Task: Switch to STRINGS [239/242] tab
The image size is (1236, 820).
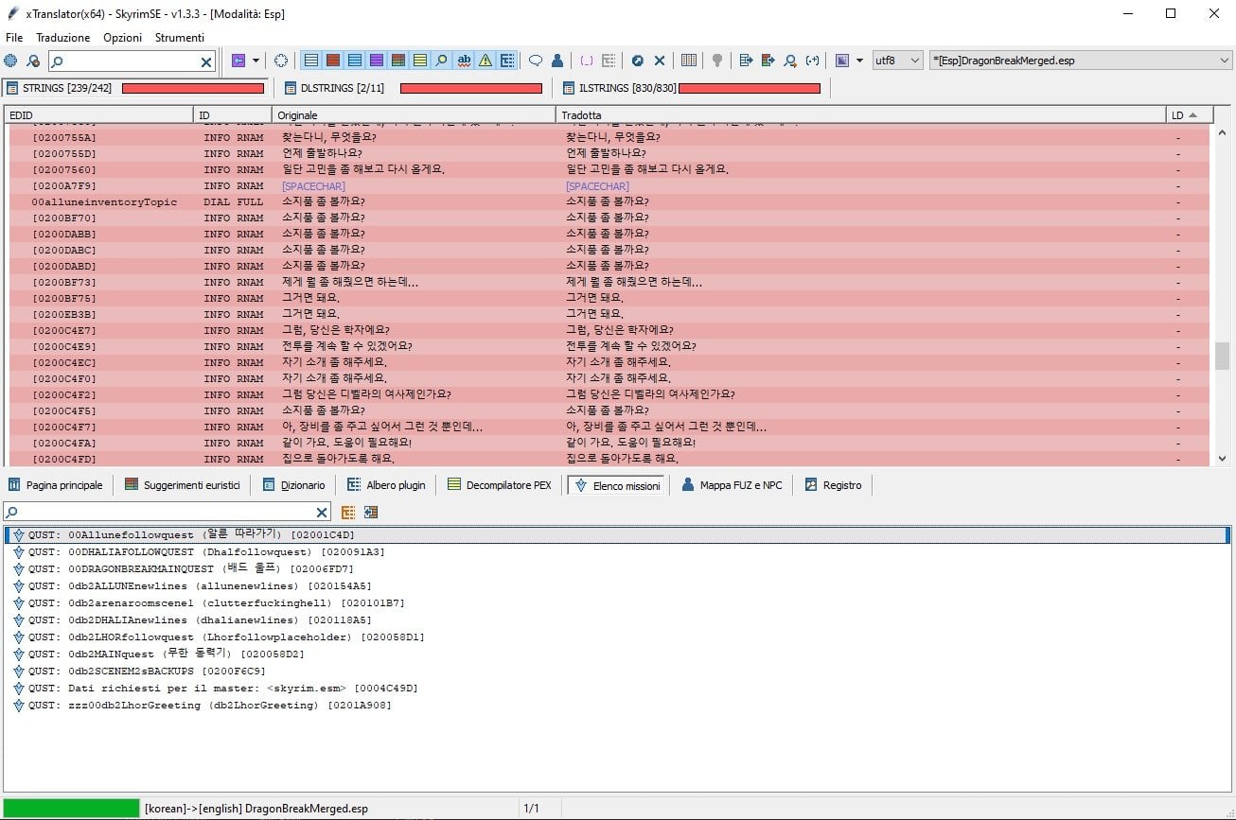Action: point(136,88)
